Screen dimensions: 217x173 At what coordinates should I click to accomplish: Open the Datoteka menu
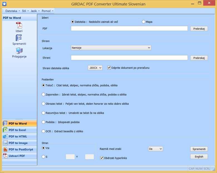[13, 11]
